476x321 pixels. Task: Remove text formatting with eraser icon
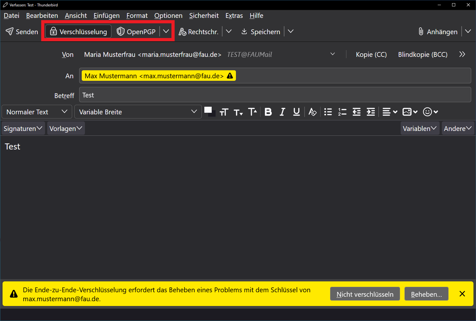(x=312, y=112)
